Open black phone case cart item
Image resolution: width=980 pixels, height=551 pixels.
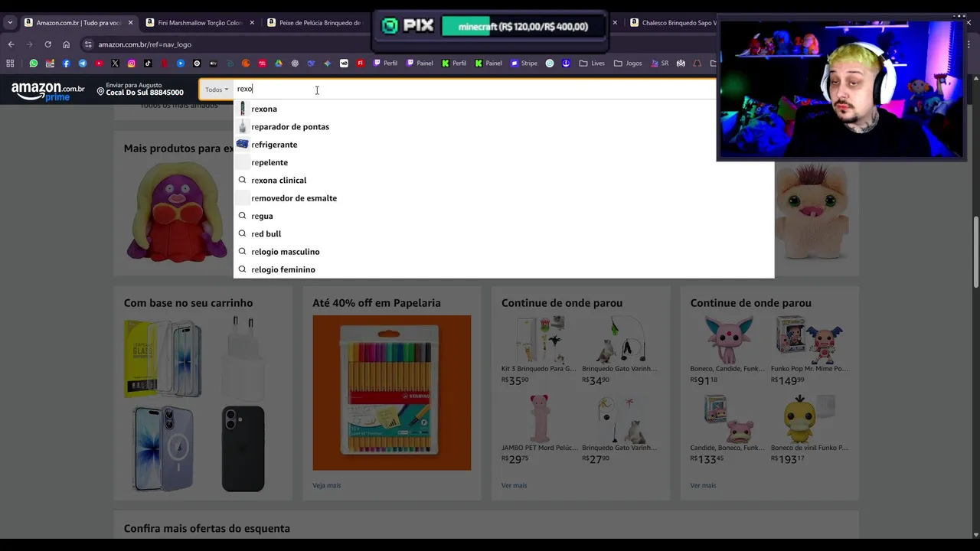click(243, 449)
